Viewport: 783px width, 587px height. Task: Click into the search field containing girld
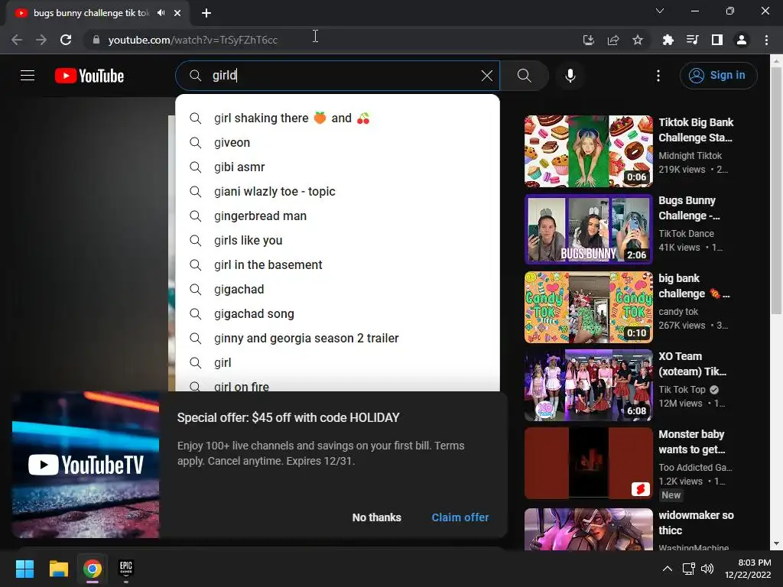(x=337, y=76)
